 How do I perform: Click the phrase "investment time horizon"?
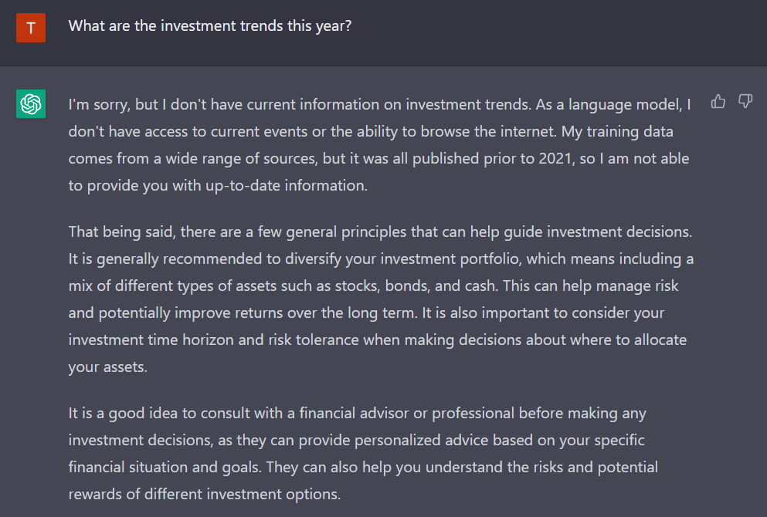140,340
